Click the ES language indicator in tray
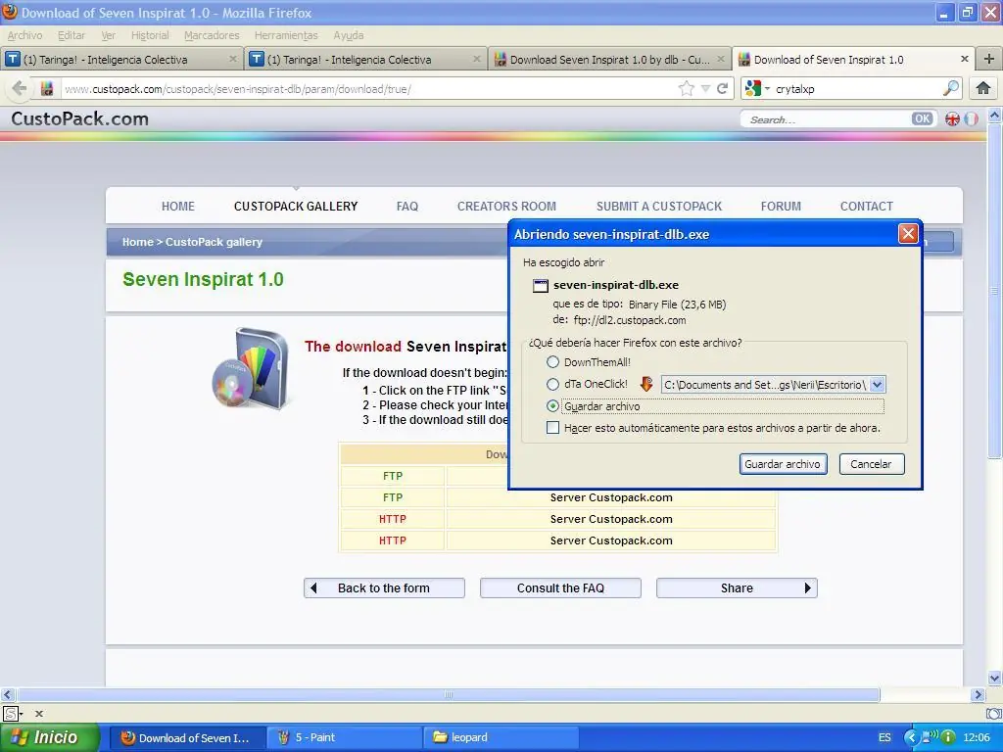This screenshot has height=752, width=1003. (x=884, y=737)
